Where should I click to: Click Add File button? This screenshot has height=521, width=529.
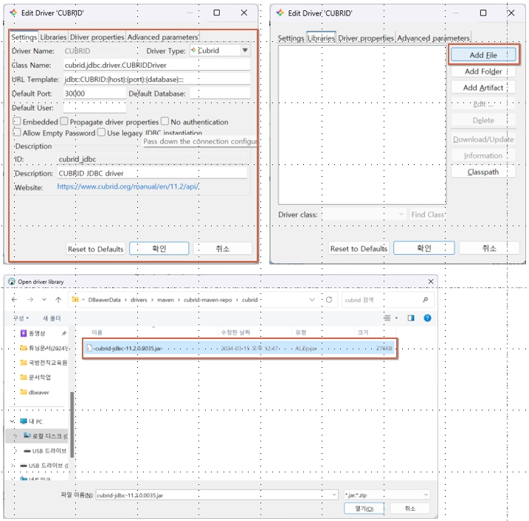(x=483, y=55)
